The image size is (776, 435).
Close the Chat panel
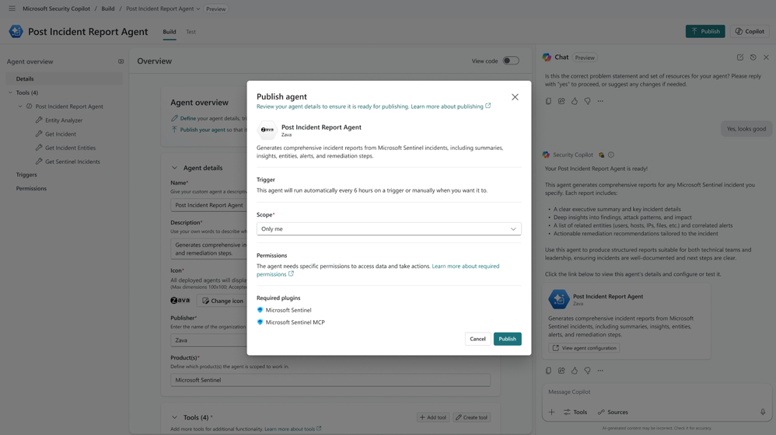pyautogui.click(x=766, y=57)
